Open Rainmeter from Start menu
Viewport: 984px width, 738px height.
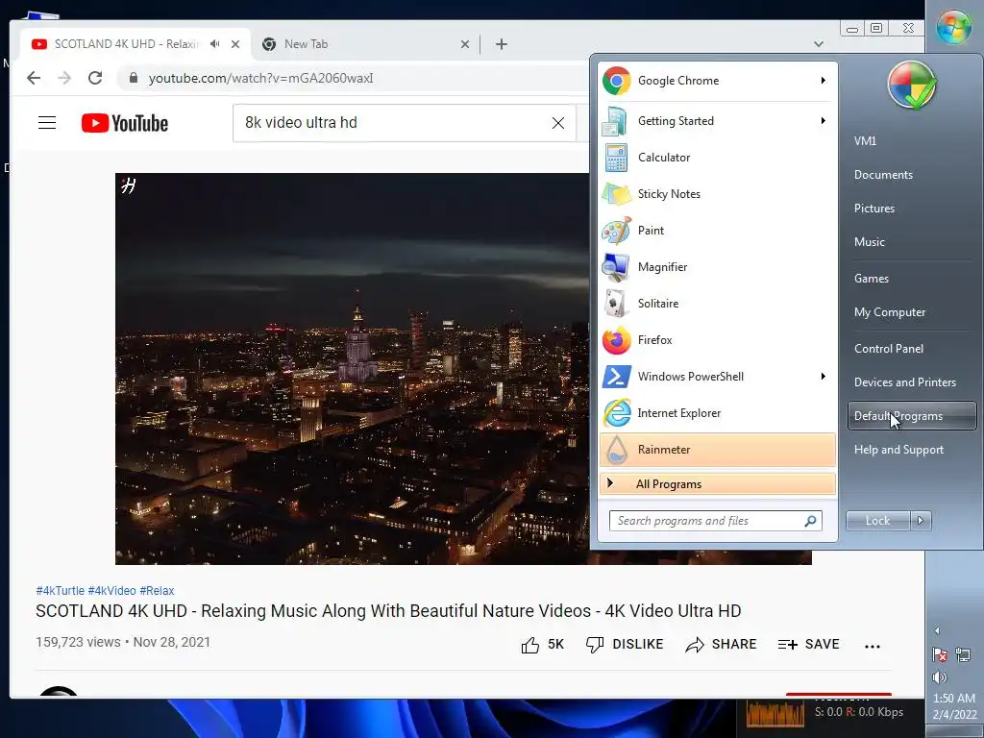tap(718, 450)
